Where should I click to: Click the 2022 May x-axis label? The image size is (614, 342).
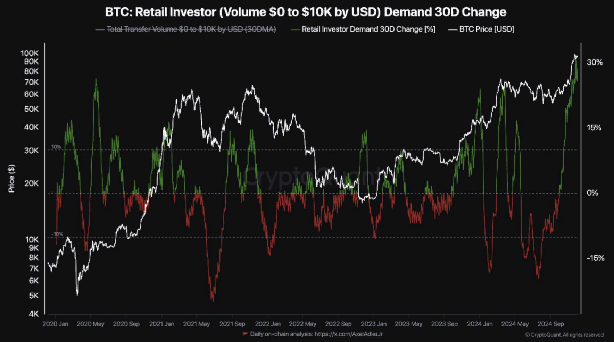[x=302, y=324]
